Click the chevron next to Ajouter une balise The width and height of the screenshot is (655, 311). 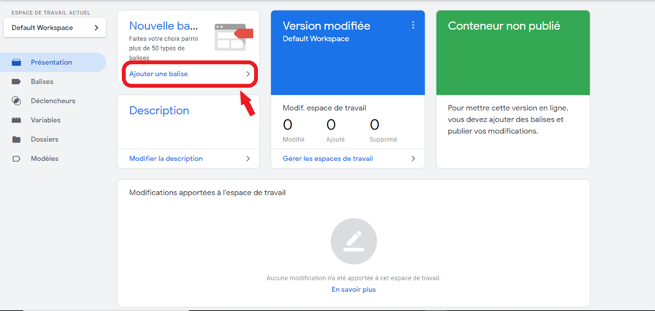248,74
